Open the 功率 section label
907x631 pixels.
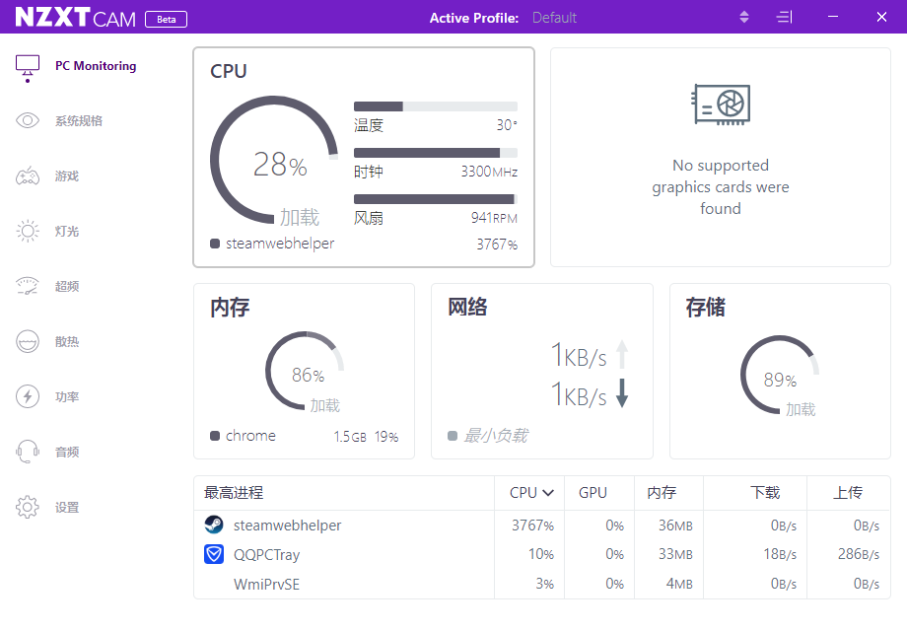click(x=67, y=396)
